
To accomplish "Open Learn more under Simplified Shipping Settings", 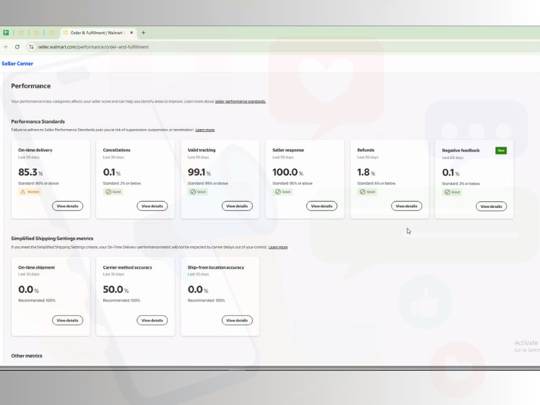I will (278, 247).
